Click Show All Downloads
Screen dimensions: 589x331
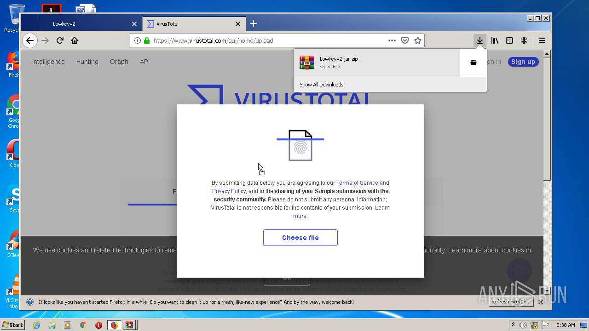pyautogui.click(x=321, y=85)
